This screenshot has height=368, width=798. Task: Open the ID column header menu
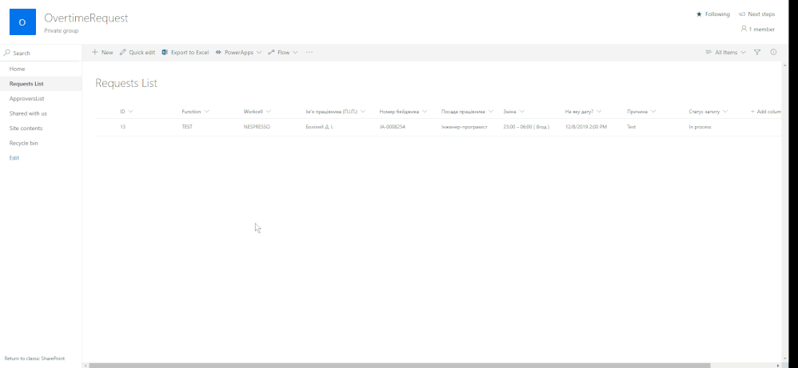pyautogui.click(x=126, y=111)
